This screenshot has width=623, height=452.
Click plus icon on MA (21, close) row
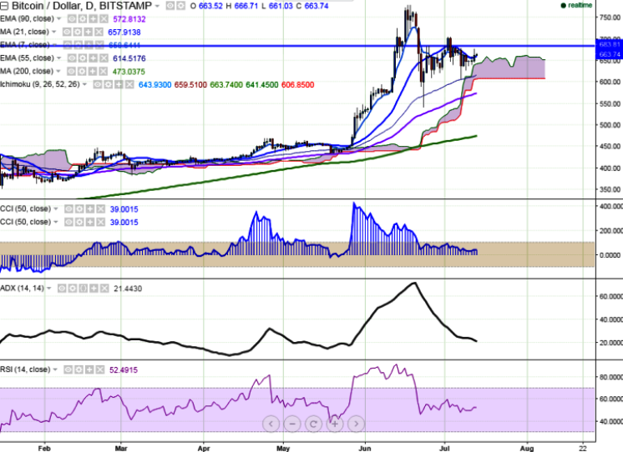[x=89, y=33]
